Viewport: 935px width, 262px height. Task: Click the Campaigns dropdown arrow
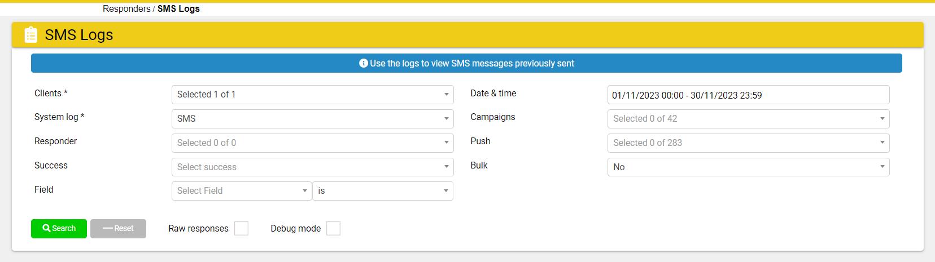pyautogui.click(x=882, y=118)
